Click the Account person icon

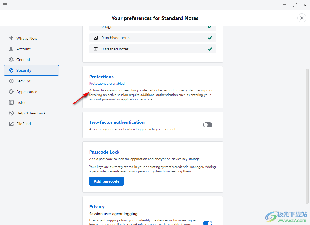tap(11, 49)
